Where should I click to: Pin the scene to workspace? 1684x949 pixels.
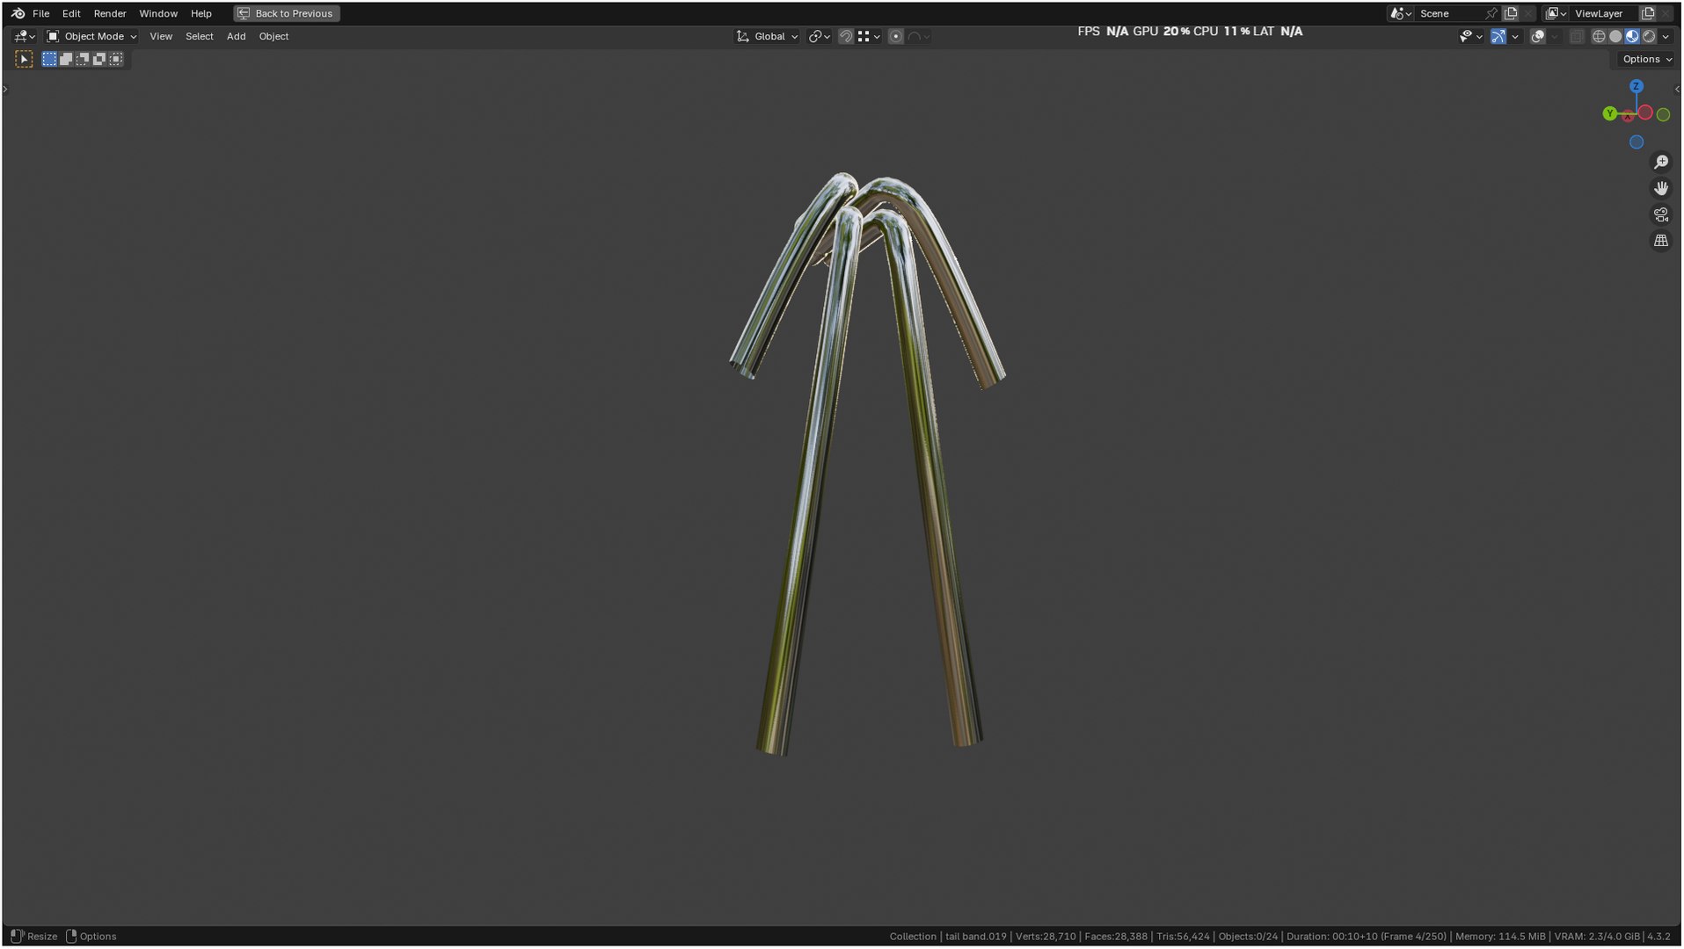(1491, 13)
